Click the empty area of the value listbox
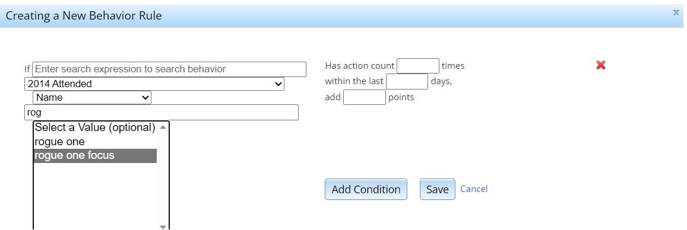Viewport: 687px width, 230px height. click(x=95, y=194)
